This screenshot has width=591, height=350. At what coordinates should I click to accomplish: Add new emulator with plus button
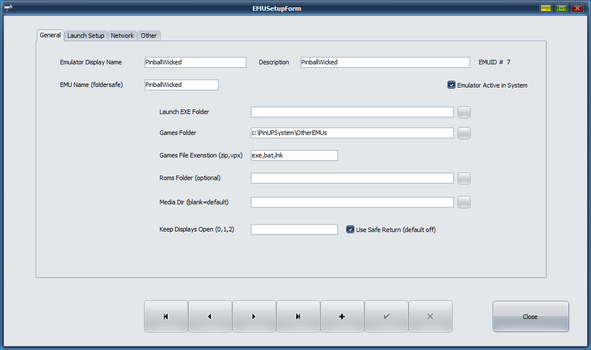coord(342,317)
